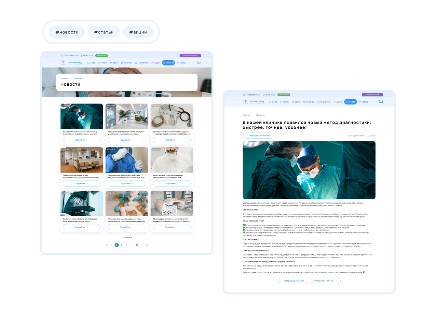Screen dimensions: 436x312
Task: Open 'Услуги' menu on the article page
Action: (x=285, y=102)
